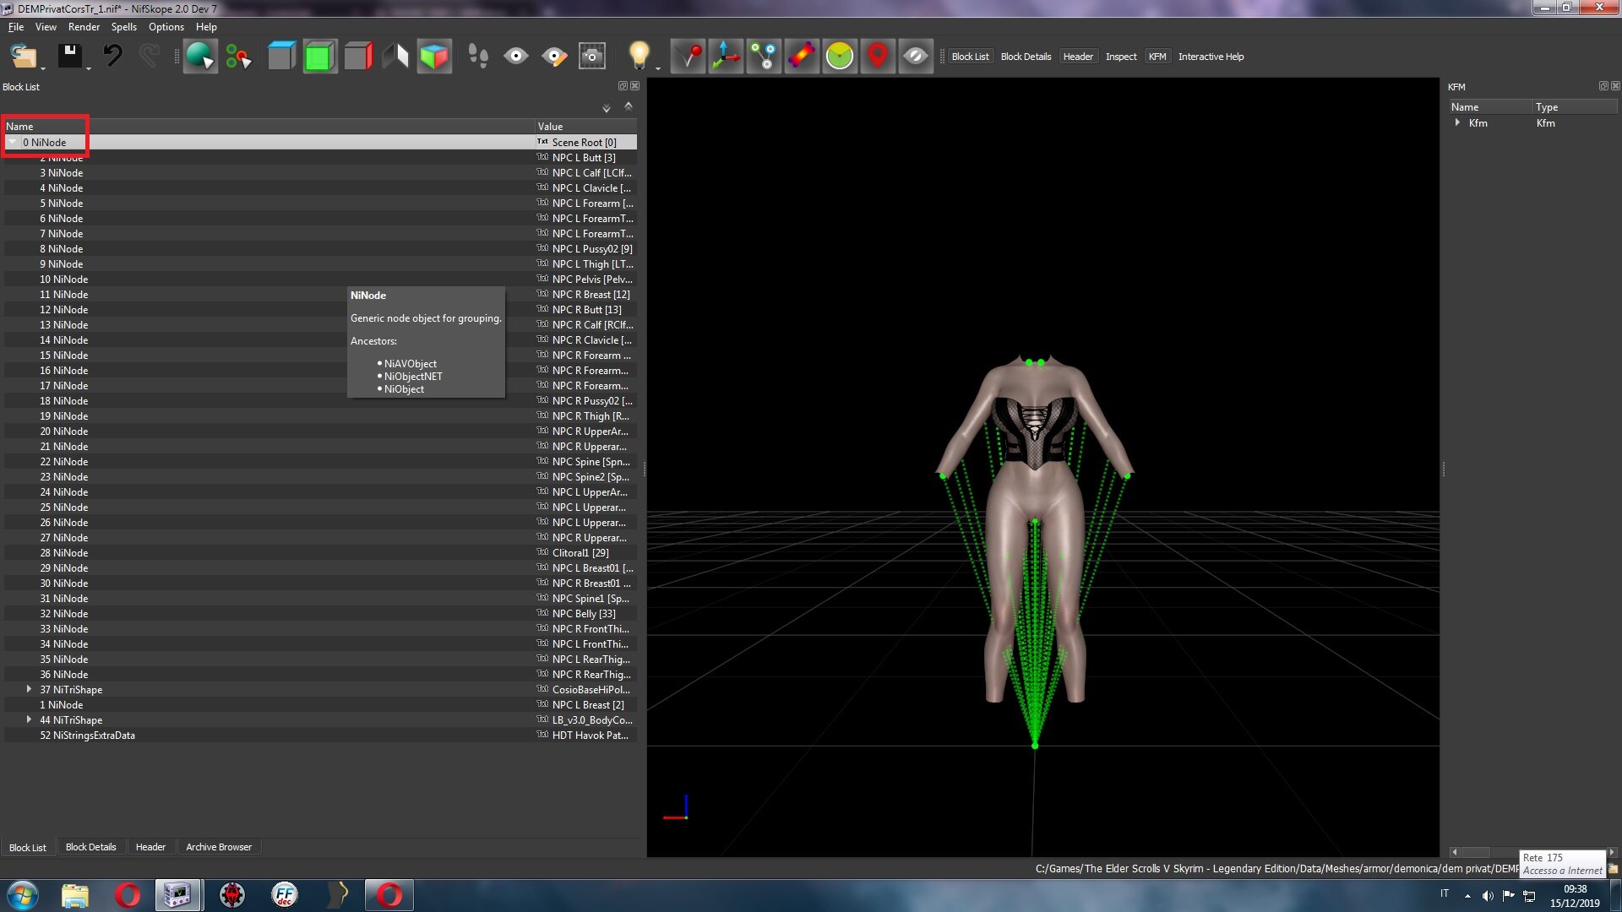
Task: Close the Block List panel
Action: pos(635,86)
